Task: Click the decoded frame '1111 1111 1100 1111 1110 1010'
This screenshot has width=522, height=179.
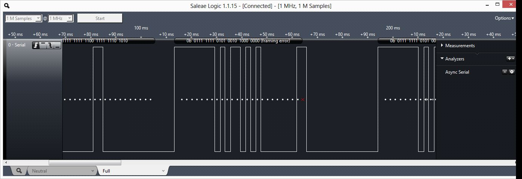Action: 109,41
